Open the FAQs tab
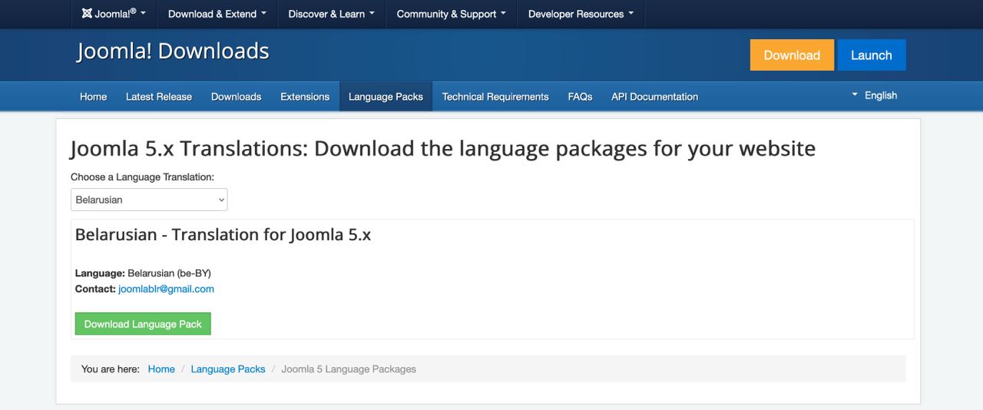This screenshot has height=410, width=983. click(580, 97)
